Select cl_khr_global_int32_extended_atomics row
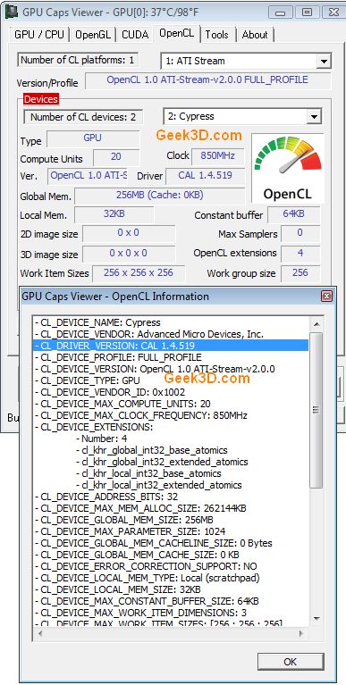 [x=171, y=462]
